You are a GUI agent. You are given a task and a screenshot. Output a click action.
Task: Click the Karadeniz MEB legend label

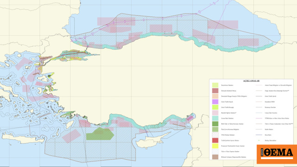pos(270,102)
